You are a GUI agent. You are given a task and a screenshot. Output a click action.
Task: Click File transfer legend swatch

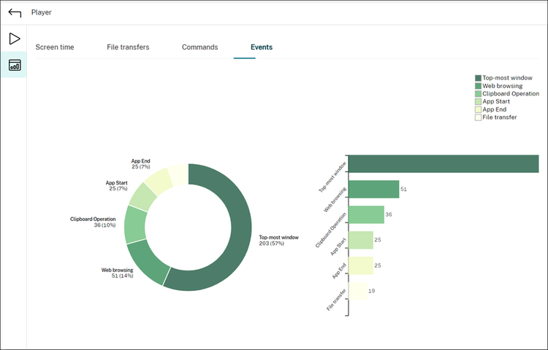[x=478, y=117]
